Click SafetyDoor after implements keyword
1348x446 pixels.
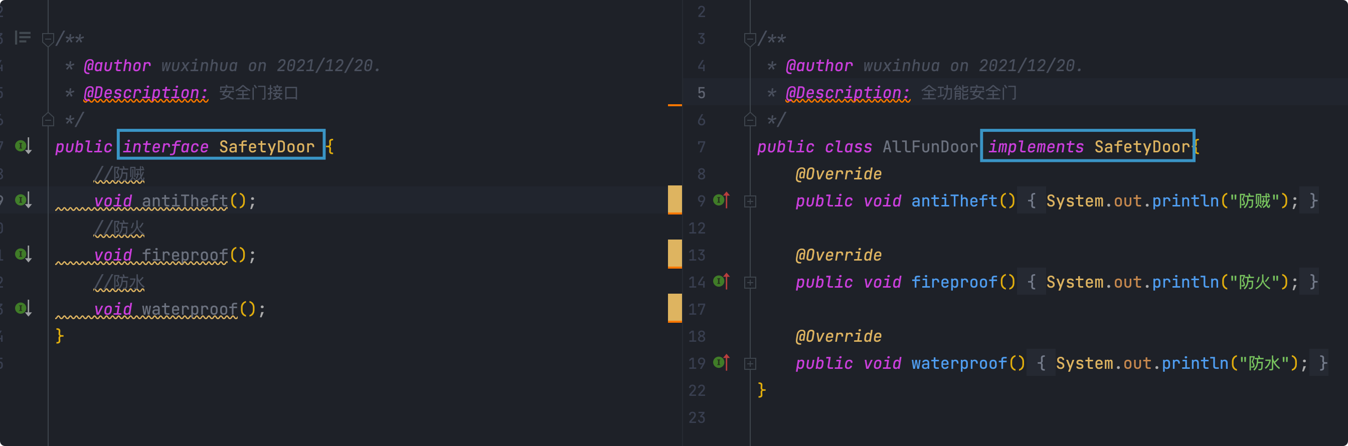tap(1142, 147)
